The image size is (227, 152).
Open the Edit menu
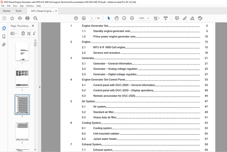point(8,6)
